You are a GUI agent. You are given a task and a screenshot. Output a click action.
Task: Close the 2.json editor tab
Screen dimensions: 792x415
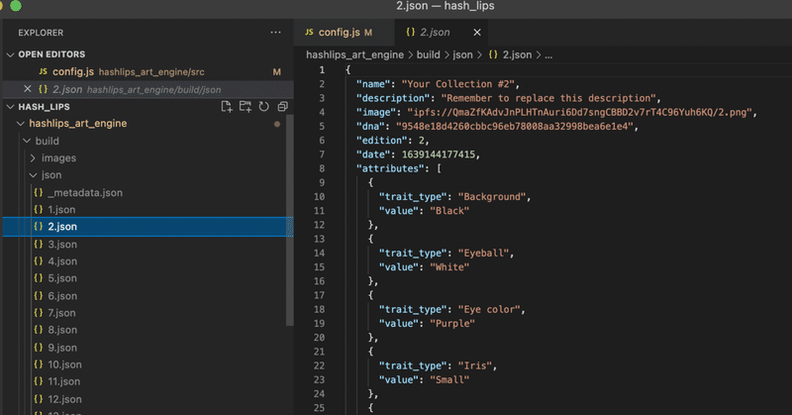[x=477, y=33]
